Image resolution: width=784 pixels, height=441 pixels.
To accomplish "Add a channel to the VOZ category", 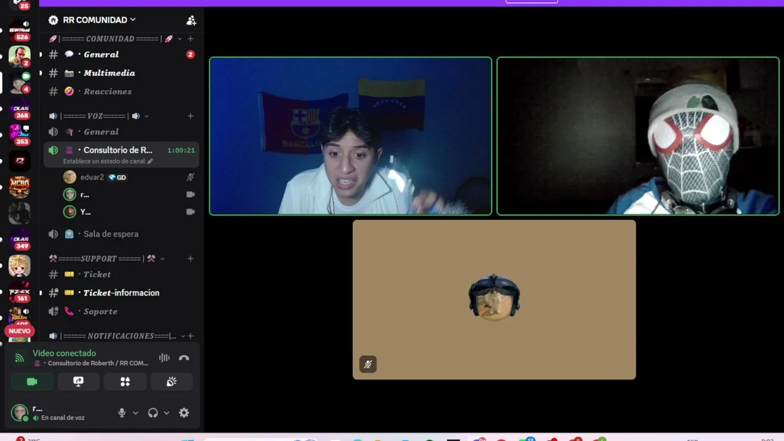I will [x=190, y=116].
